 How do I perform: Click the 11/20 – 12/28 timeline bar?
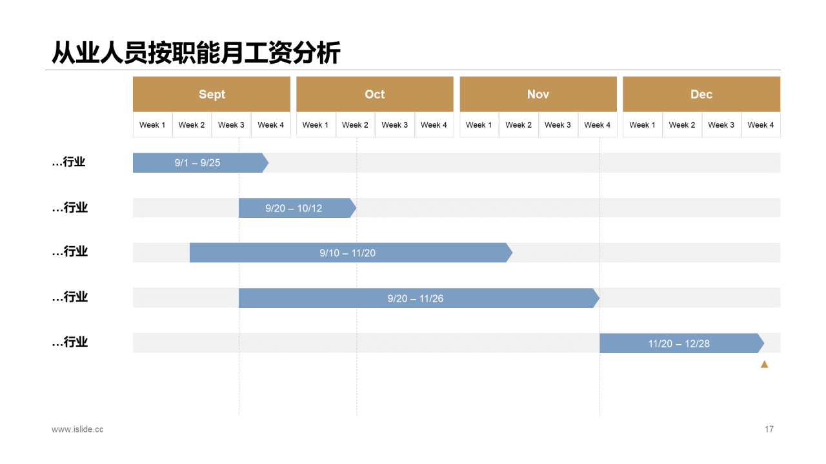pyautogui.click(x=679, y=343)
